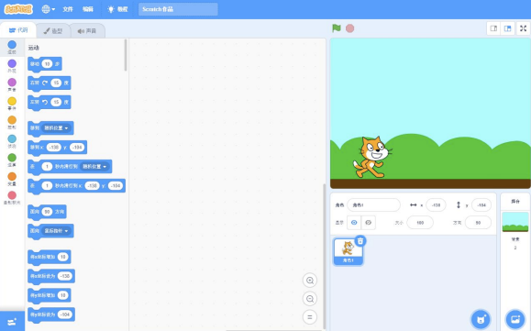The image size is (531, 331).
Task: Select the magenta 声音 sound category
Action: [12, 85]
